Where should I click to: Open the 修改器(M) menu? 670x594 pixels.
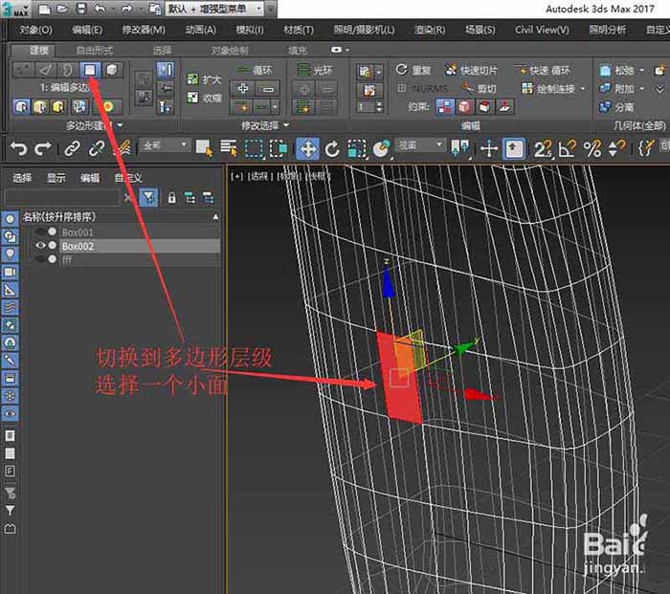click(145, 30)
